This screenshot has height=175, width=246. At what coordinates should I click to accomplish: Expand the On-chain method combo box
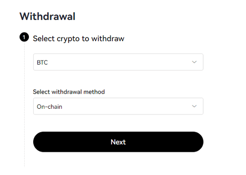tap(118, 106)
